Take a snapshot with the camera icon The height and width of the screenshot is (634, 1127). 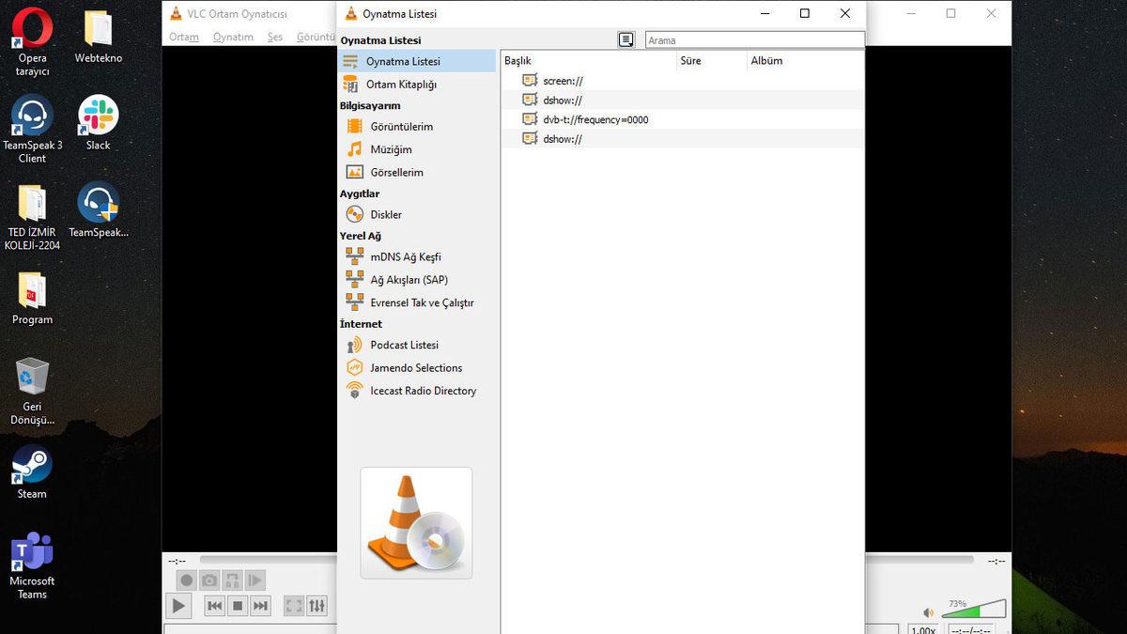coord(208,580)
